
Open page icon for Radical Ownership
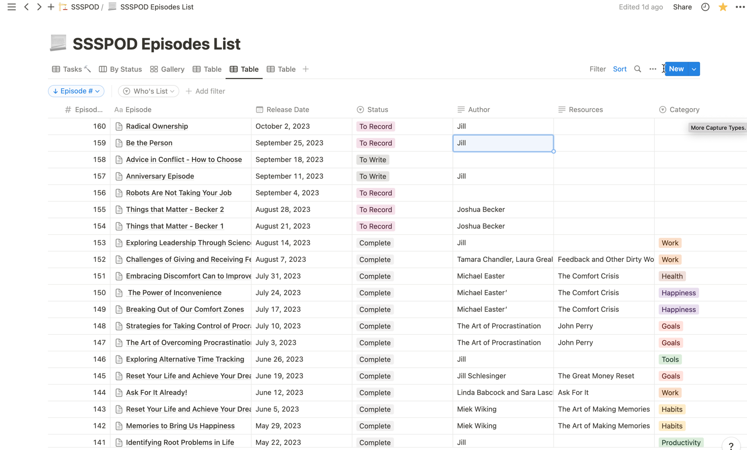(119, 127)
